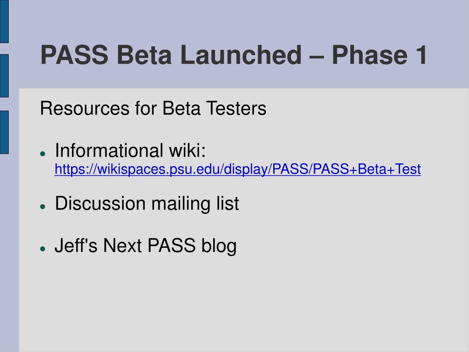Screen dimensions: 469x352
Task: Click the bullet dot beside Informational wiki
Action: [43, 154]
